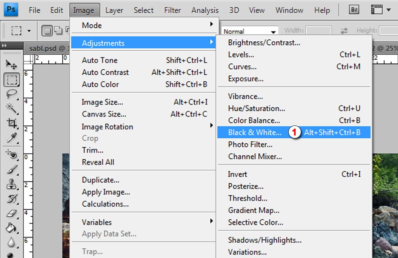Select the Clone Stamp tool
398x258 pixels.
coord(12,184)
